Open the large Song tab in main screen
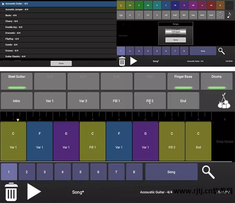 click(x=171, y=172)
